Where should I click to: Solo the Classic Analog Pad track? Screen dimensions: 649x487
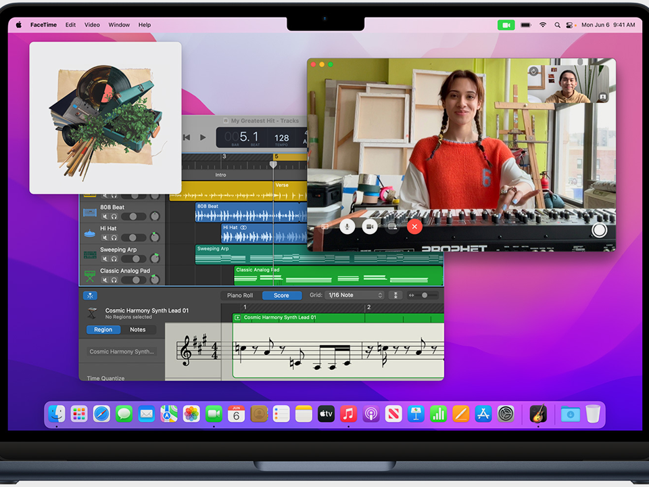(x=114, y=280)
